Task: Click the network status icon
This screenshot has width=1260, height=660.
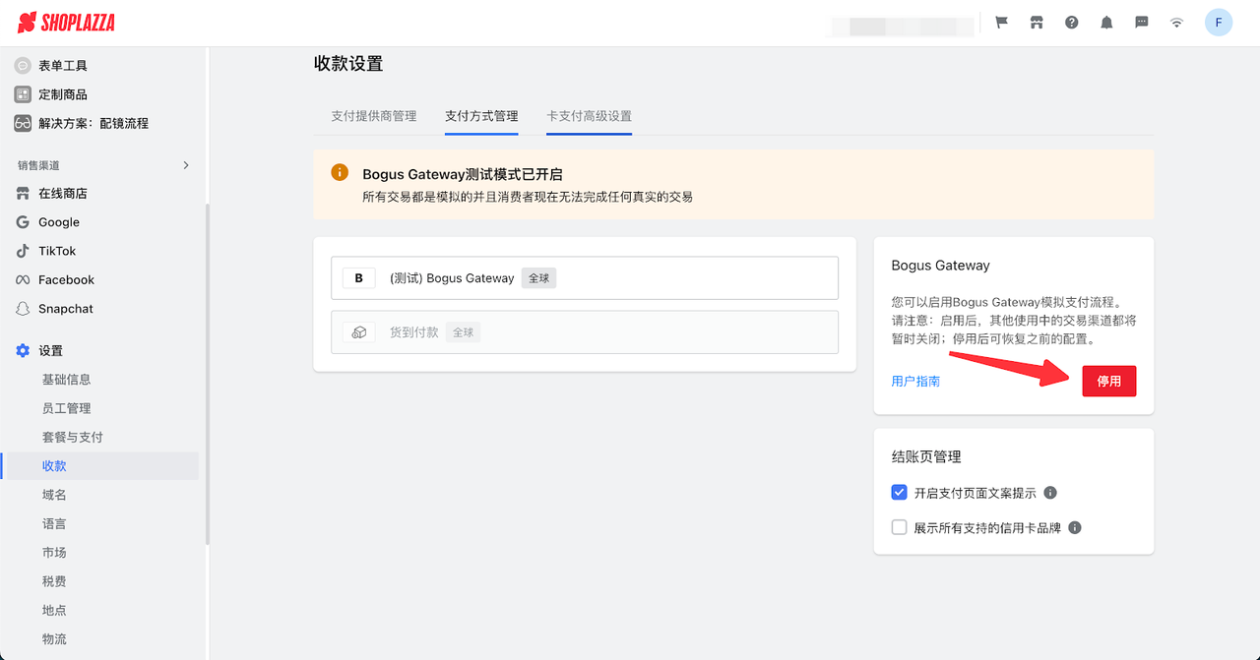Action: click(1176, 21)
